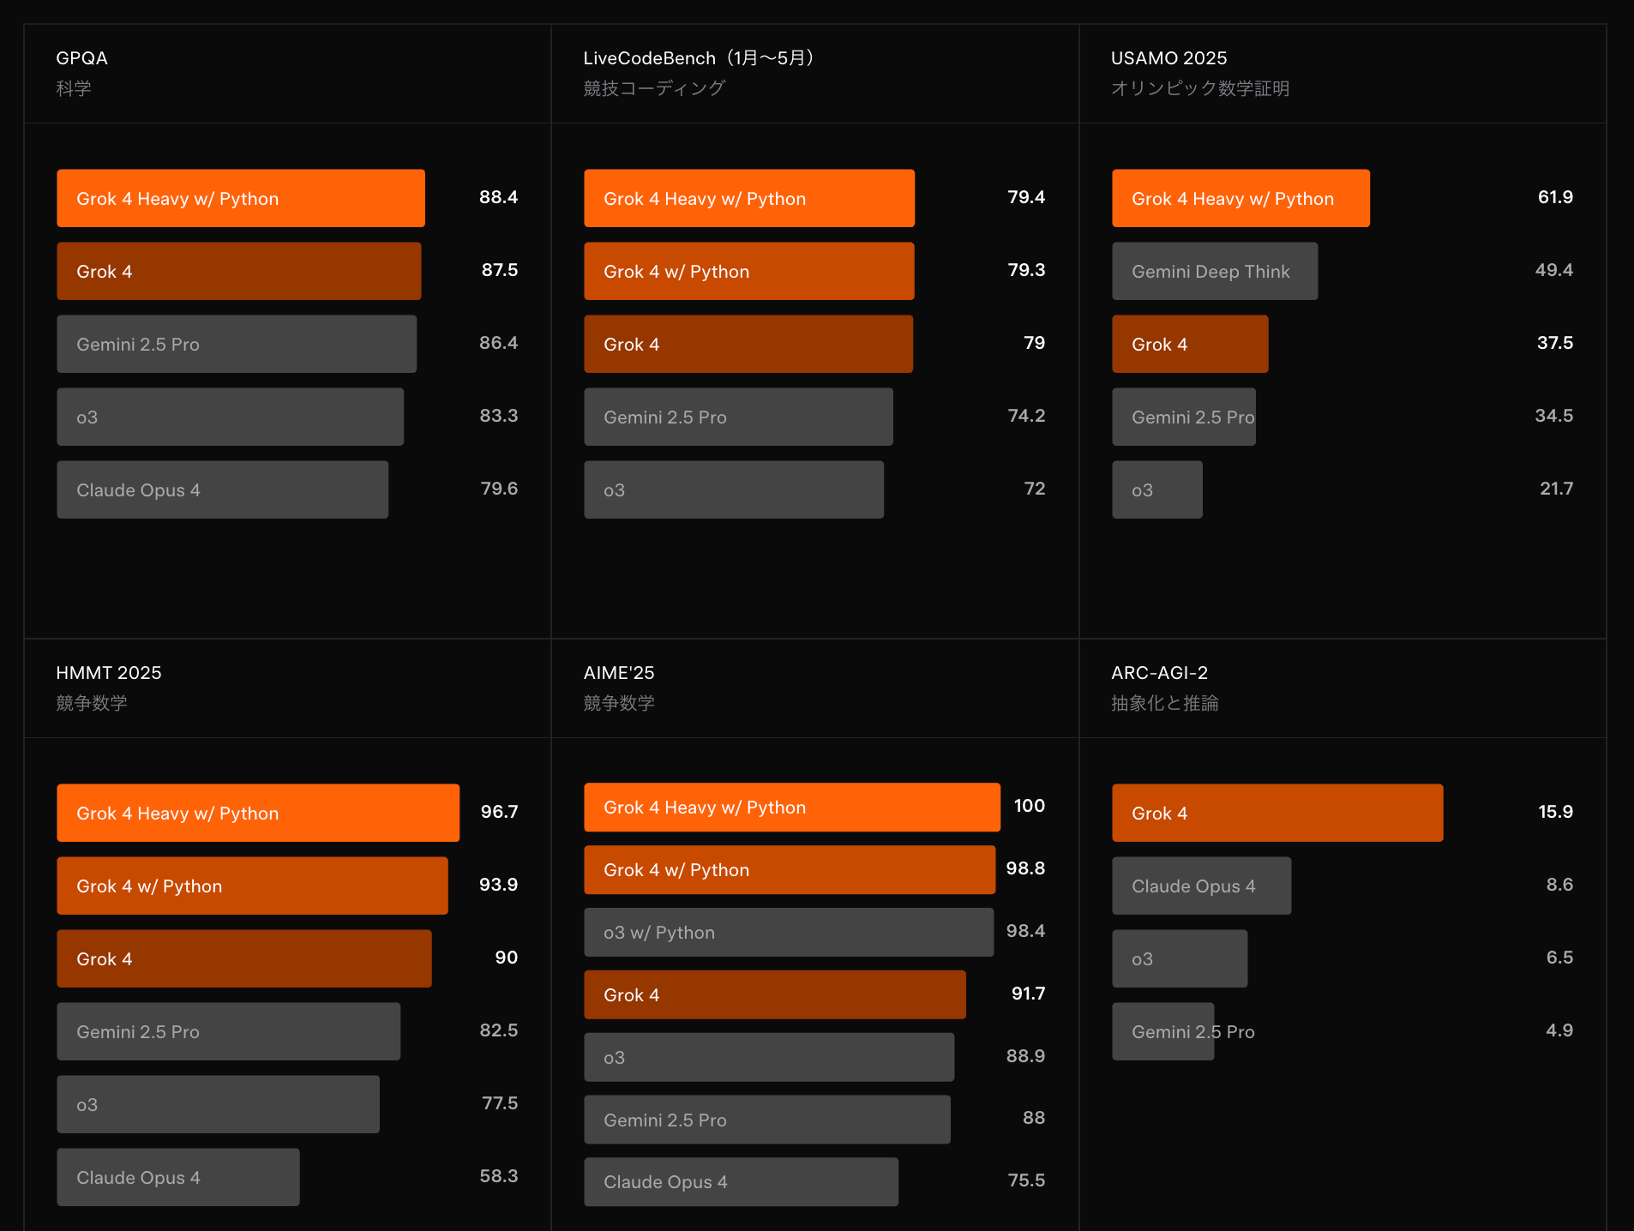Click the 抽象化と推論 subtitle
The image size is (1634, 1231).
pos(1165,703)
